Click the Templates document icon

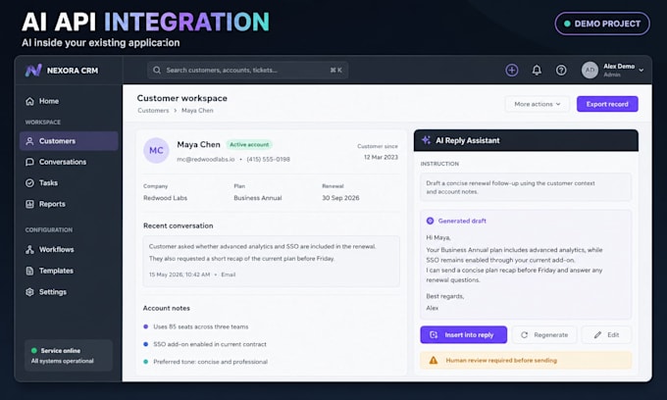click(29, 271)
